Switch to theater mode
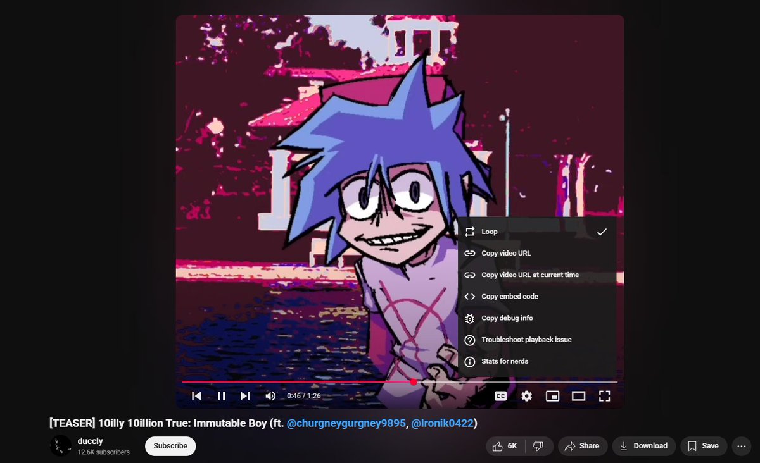The image size is (760, 463). click(x=578, y=396)
